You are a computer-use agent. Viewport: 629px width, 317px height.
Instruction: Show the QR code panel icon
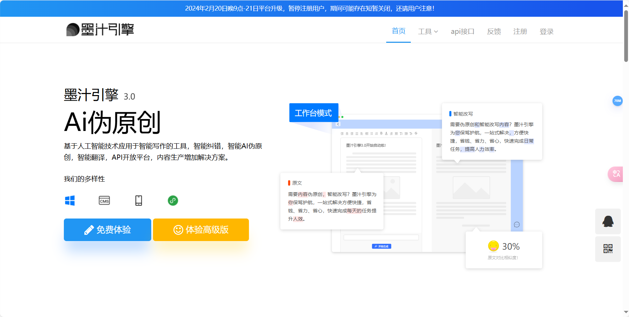(x=608, y=249)
